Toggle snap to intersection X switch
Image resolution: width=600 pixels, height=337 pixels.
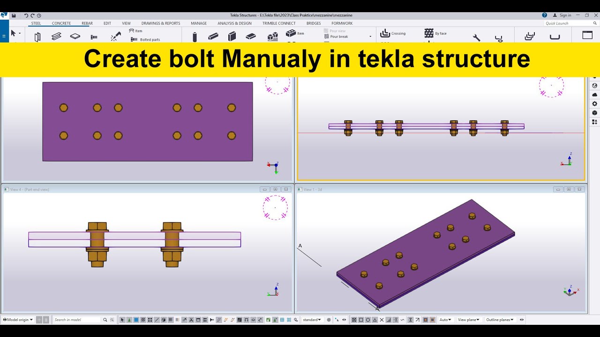(382, 320)
